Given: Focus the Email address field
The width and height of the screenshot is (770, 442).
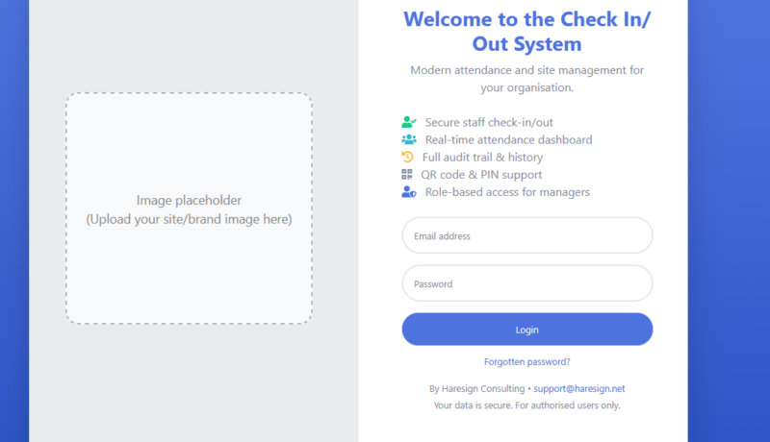Looking at the screenshot, I should point(527,235).
